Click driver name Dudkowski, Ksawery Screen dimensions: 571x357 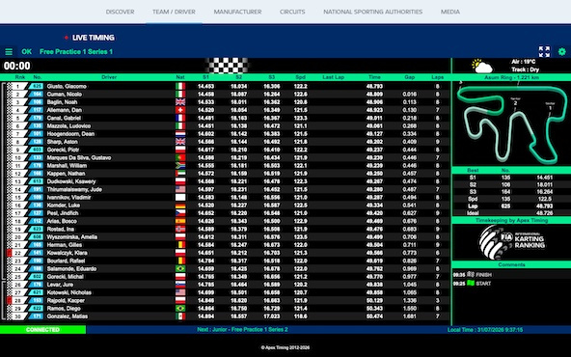tap(71, 181)
